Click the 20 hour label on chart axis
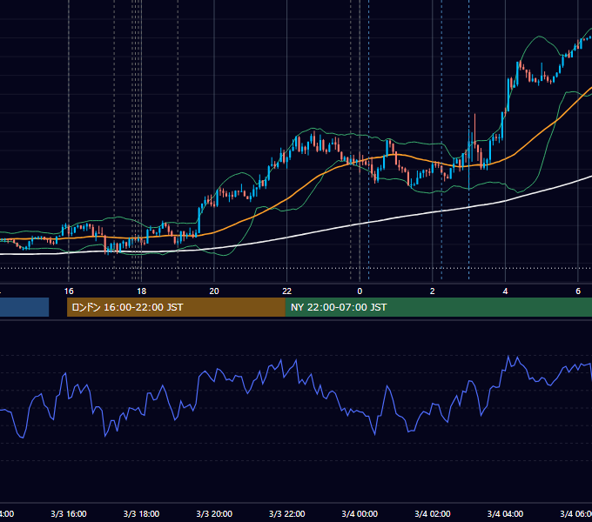Image resolution: width=592 pixels, height=522 pixels. (214, 291)
